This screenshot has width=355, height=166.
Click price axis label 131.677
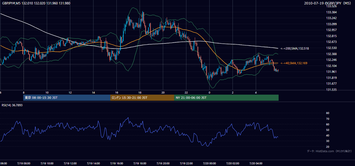click(x=331, y=84)
